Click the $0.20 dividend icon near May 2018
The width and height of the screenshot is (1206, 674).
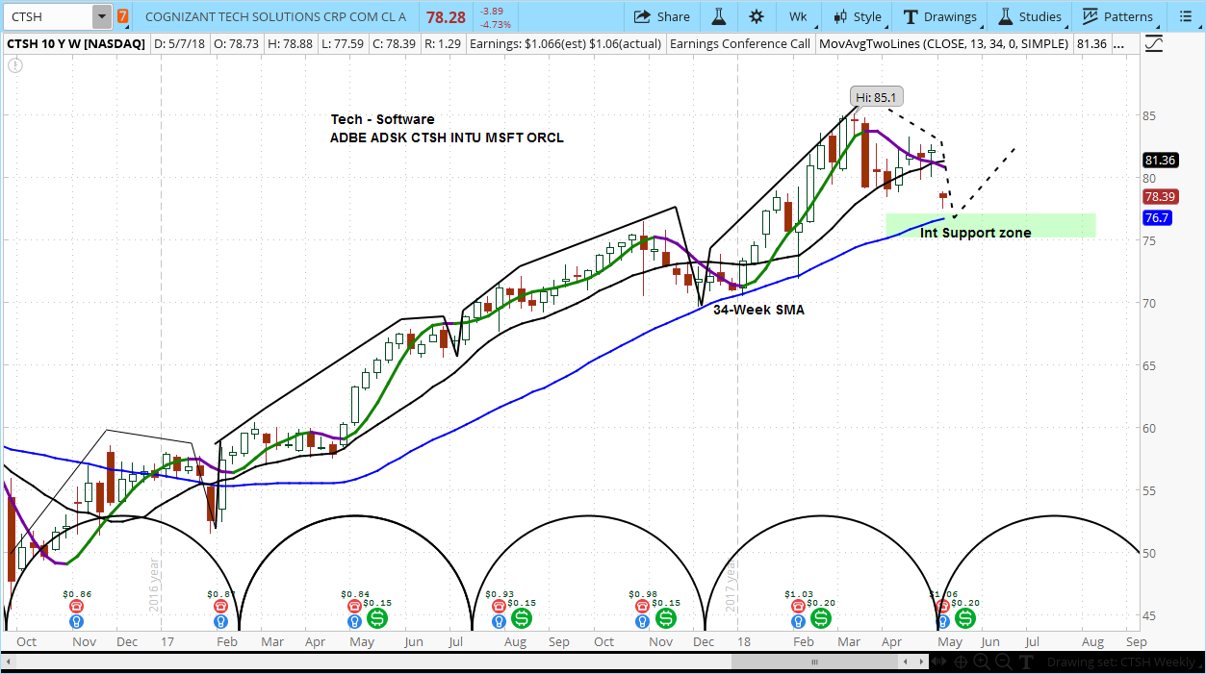click(964, 617)
